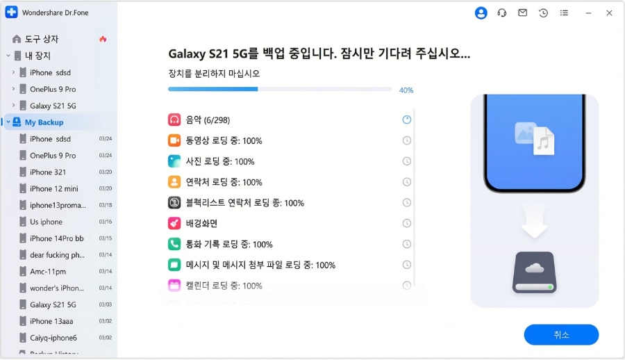The image size is (625, 360).
Task: Collapse the 내 장치 device tree
Action: tap(8, 56)
